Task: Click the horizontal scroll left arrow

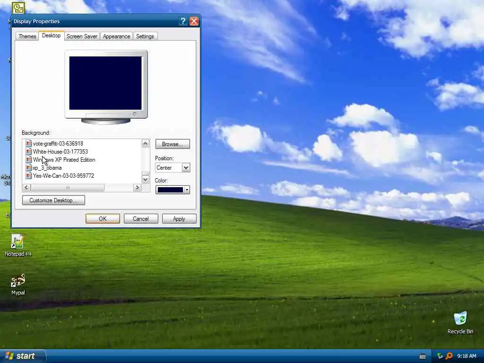Action: coord(26,187)
